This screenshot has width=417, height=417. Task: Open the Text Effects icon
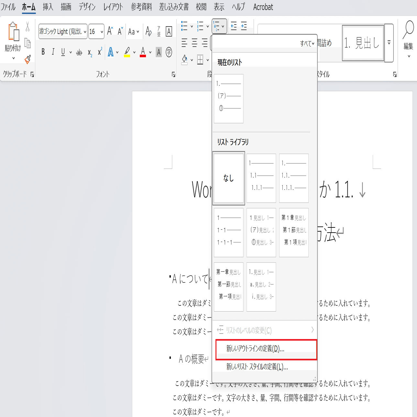click(x=110, y=52)
